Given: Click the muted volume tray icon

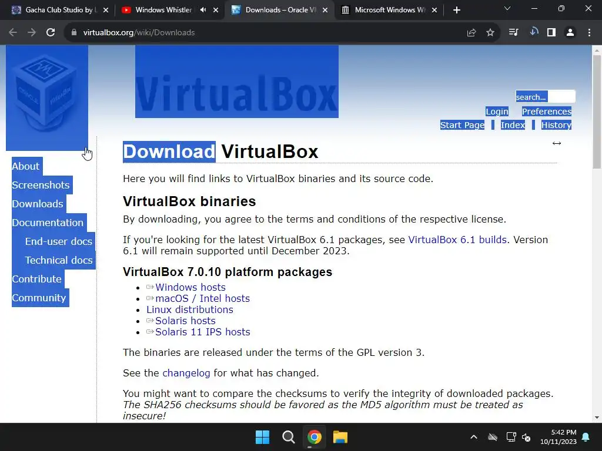Looking at the screenshot, I should click(x=526, y=437).
